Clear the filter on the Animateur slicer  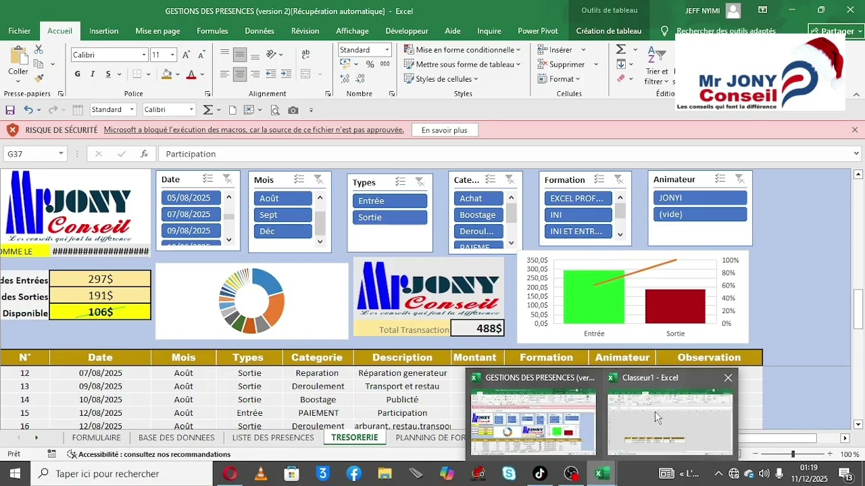tap(739, 179)
